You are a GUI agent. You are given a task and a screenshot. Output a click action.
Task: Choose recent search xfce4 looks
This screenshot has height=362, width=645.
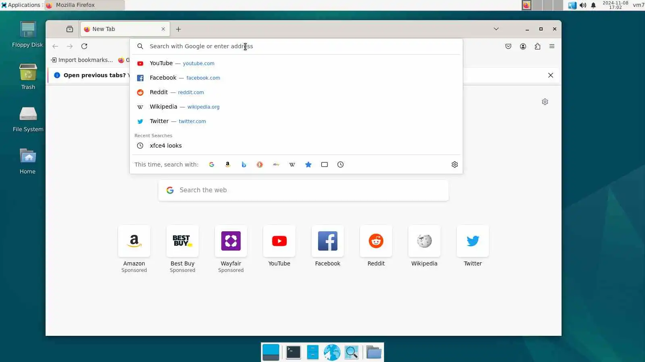tap(296, 146)
